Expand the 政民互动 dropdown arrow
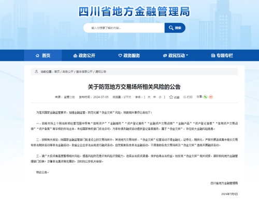The image size is (259, 201). pos(187,55)
